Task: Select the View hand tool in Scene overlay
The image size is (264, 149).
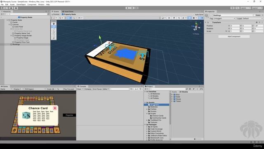Action: point(54,24)
